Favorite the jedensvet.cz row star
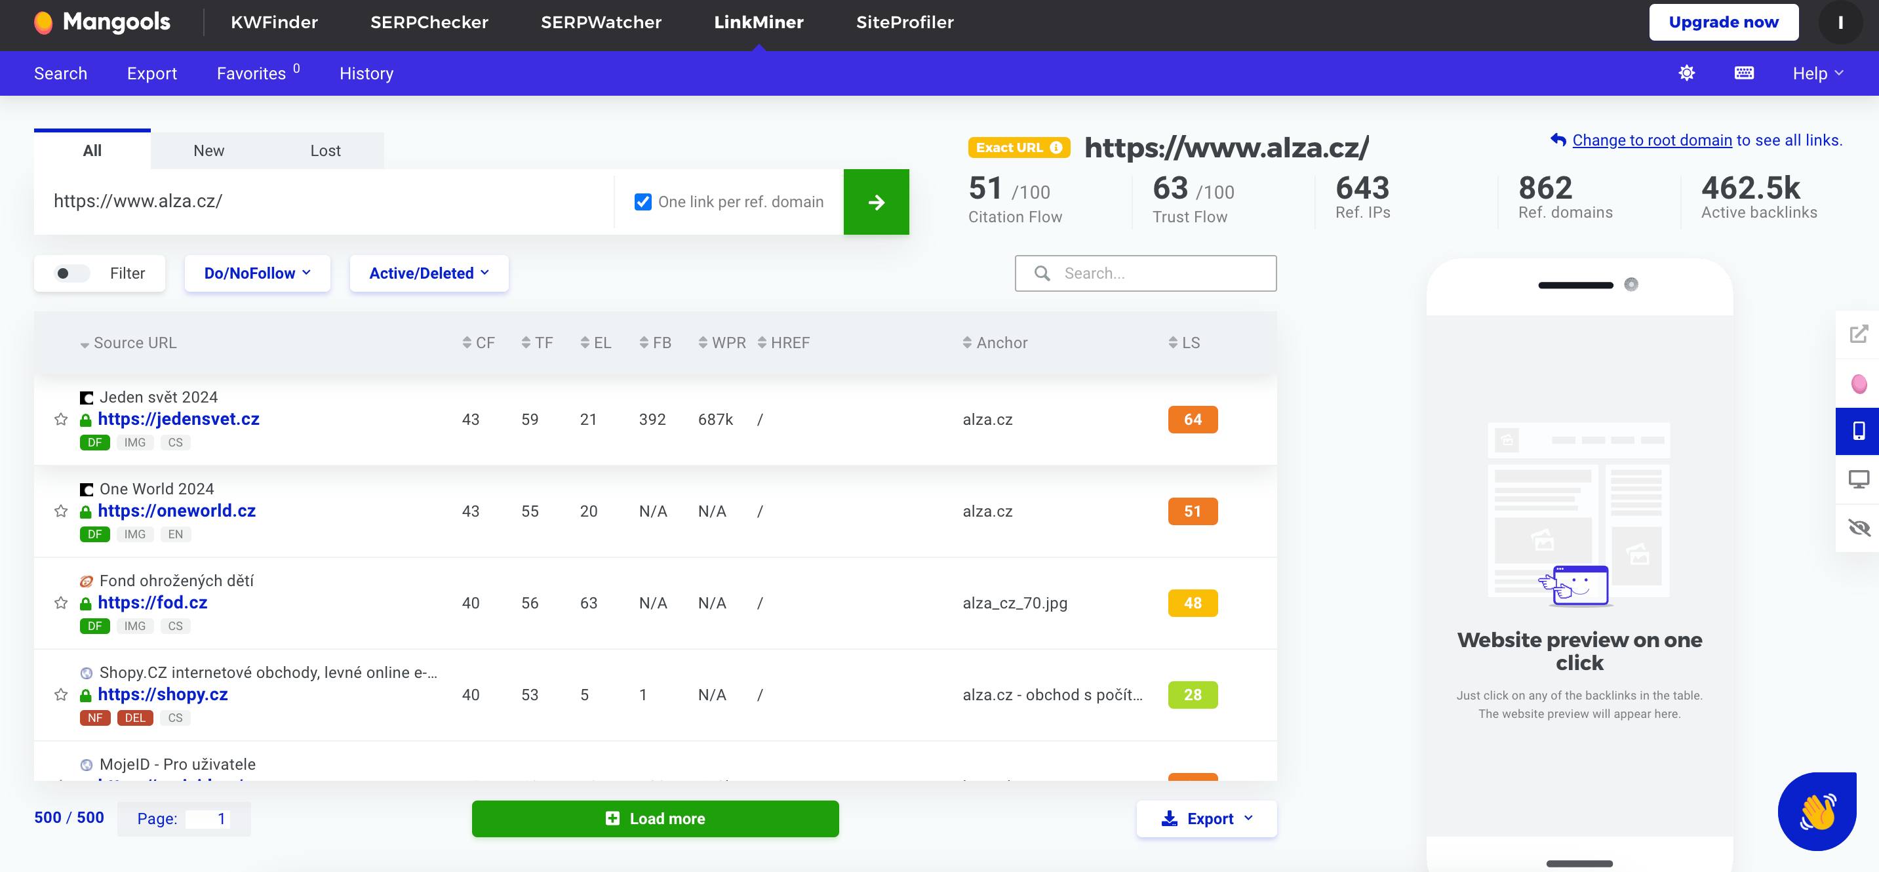 (61, 420)
